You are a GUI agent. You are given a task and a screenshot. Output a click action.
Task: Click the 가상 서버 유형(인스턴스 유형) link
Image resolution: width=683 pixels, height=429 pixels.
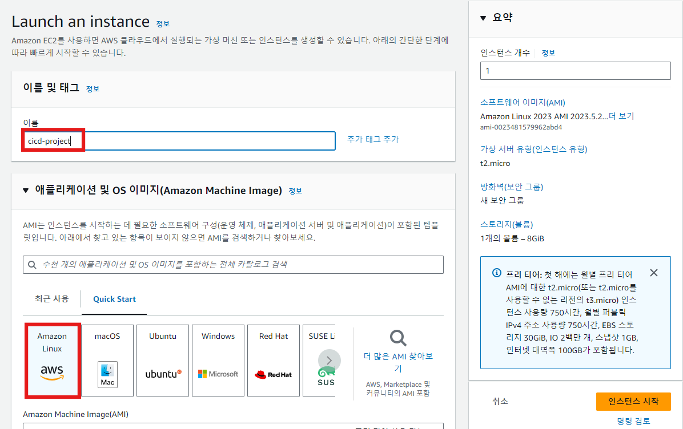(533, 149)
